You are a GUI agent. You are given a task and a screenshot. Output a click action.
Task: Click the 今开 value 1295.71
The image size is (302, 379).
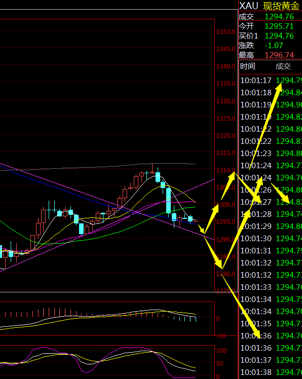(x=279, y=26)
